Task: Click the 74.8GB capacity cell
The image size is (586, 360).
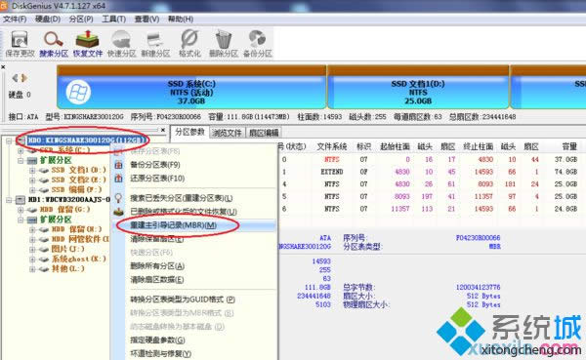Action: (566, 172)
